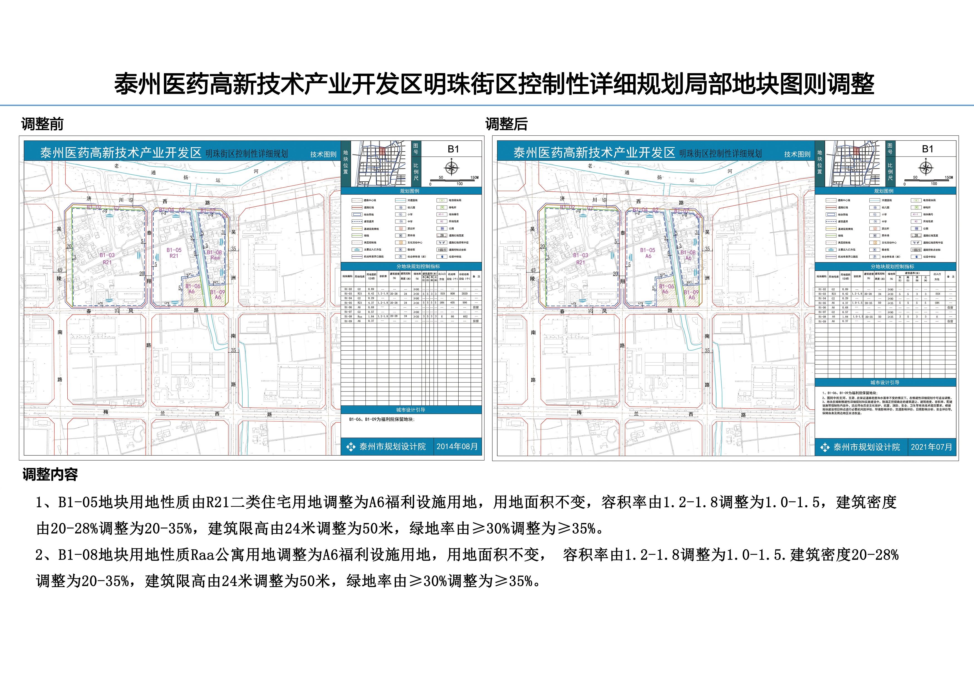
Task: Click the 2014年08月 date label
Action: tap(457, 447)
